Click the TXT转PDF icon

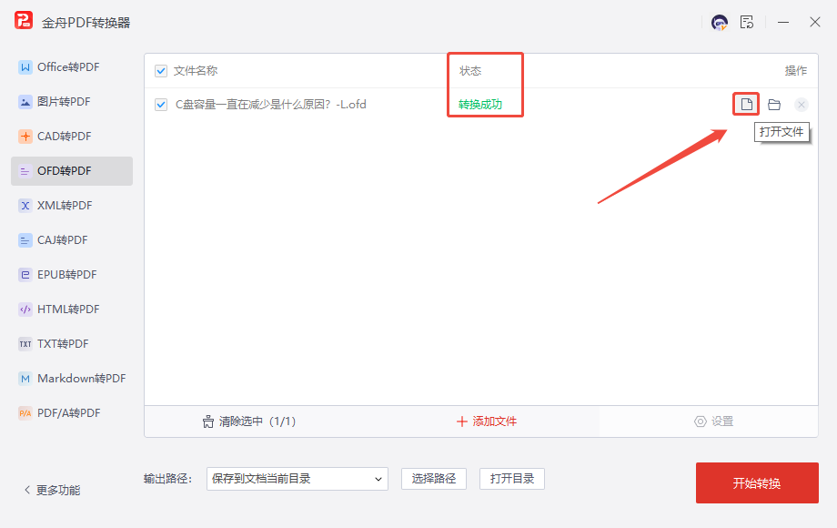(x=25, y=344)
